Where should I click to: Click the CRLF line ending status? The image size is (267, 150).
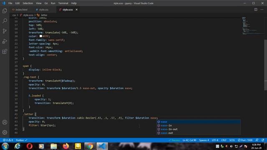pos(224,140)
